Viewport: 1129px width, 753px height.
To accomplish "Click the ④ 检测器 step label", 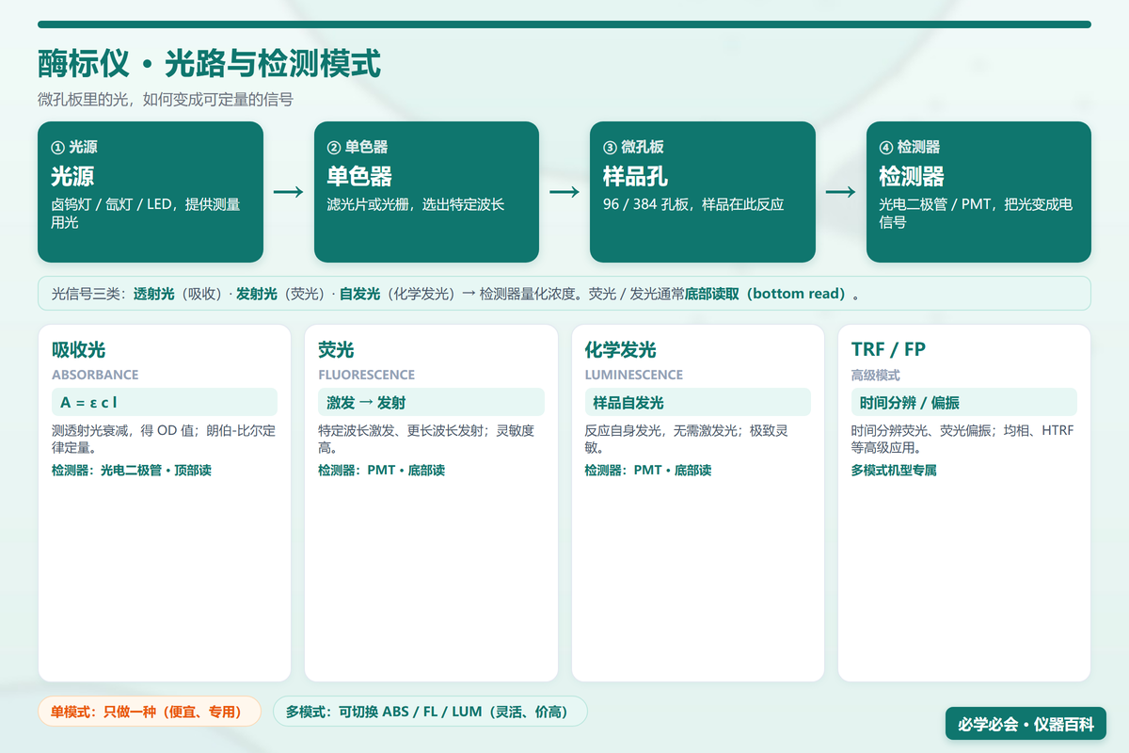I will coord(910,147).
